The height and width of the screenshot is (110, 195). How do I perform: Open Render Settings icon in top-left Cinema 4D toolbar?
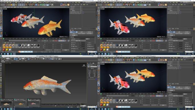coord(33,5)
